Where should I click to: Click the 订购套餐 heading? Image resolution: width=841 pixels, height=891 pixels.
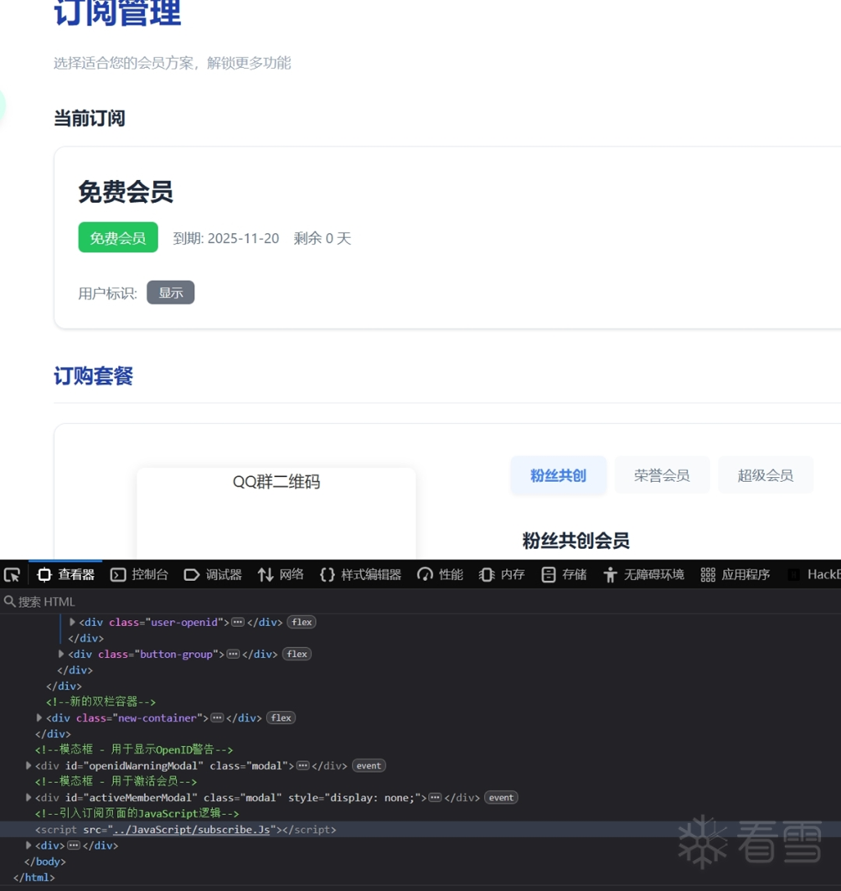(x=93, y=376)
